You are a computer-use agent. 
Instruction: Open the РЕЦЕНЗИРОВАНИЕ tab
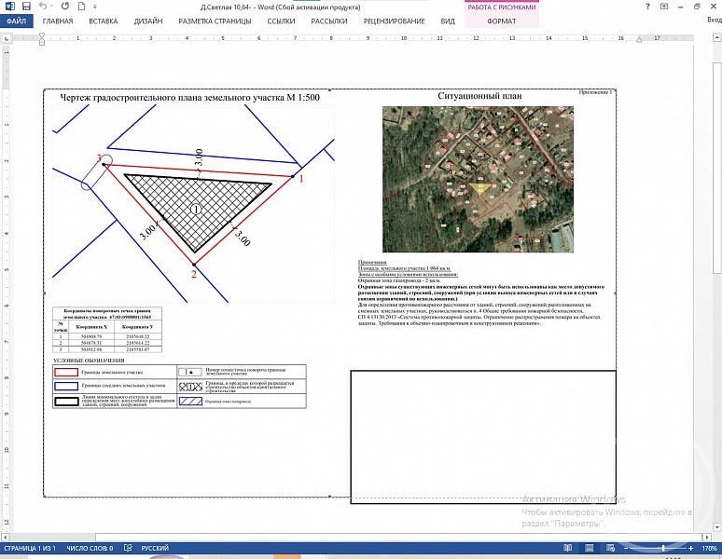pos(395,20)
